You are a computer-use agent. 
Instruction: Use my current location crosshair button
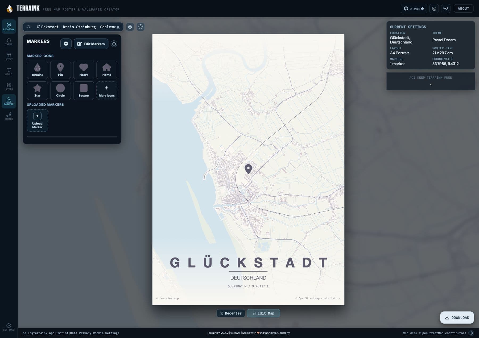[x=130, y=27]
